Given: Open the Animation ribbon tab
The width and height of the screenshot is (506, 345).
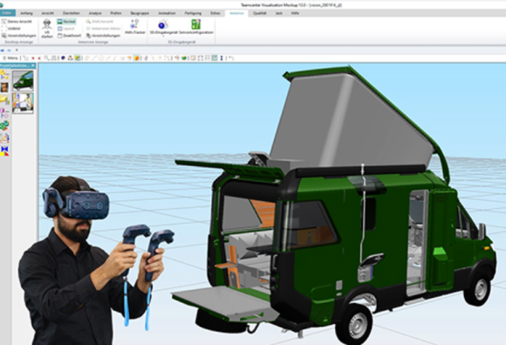Looking at the screenshot, I should [167, 13].
